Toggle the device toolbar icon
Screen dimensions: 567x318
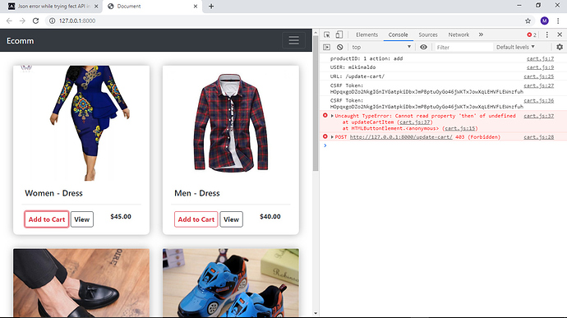(339, 35)
